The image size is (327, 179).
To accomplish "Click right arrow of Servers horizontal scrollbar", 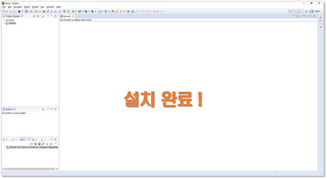I will click(56, 169).
